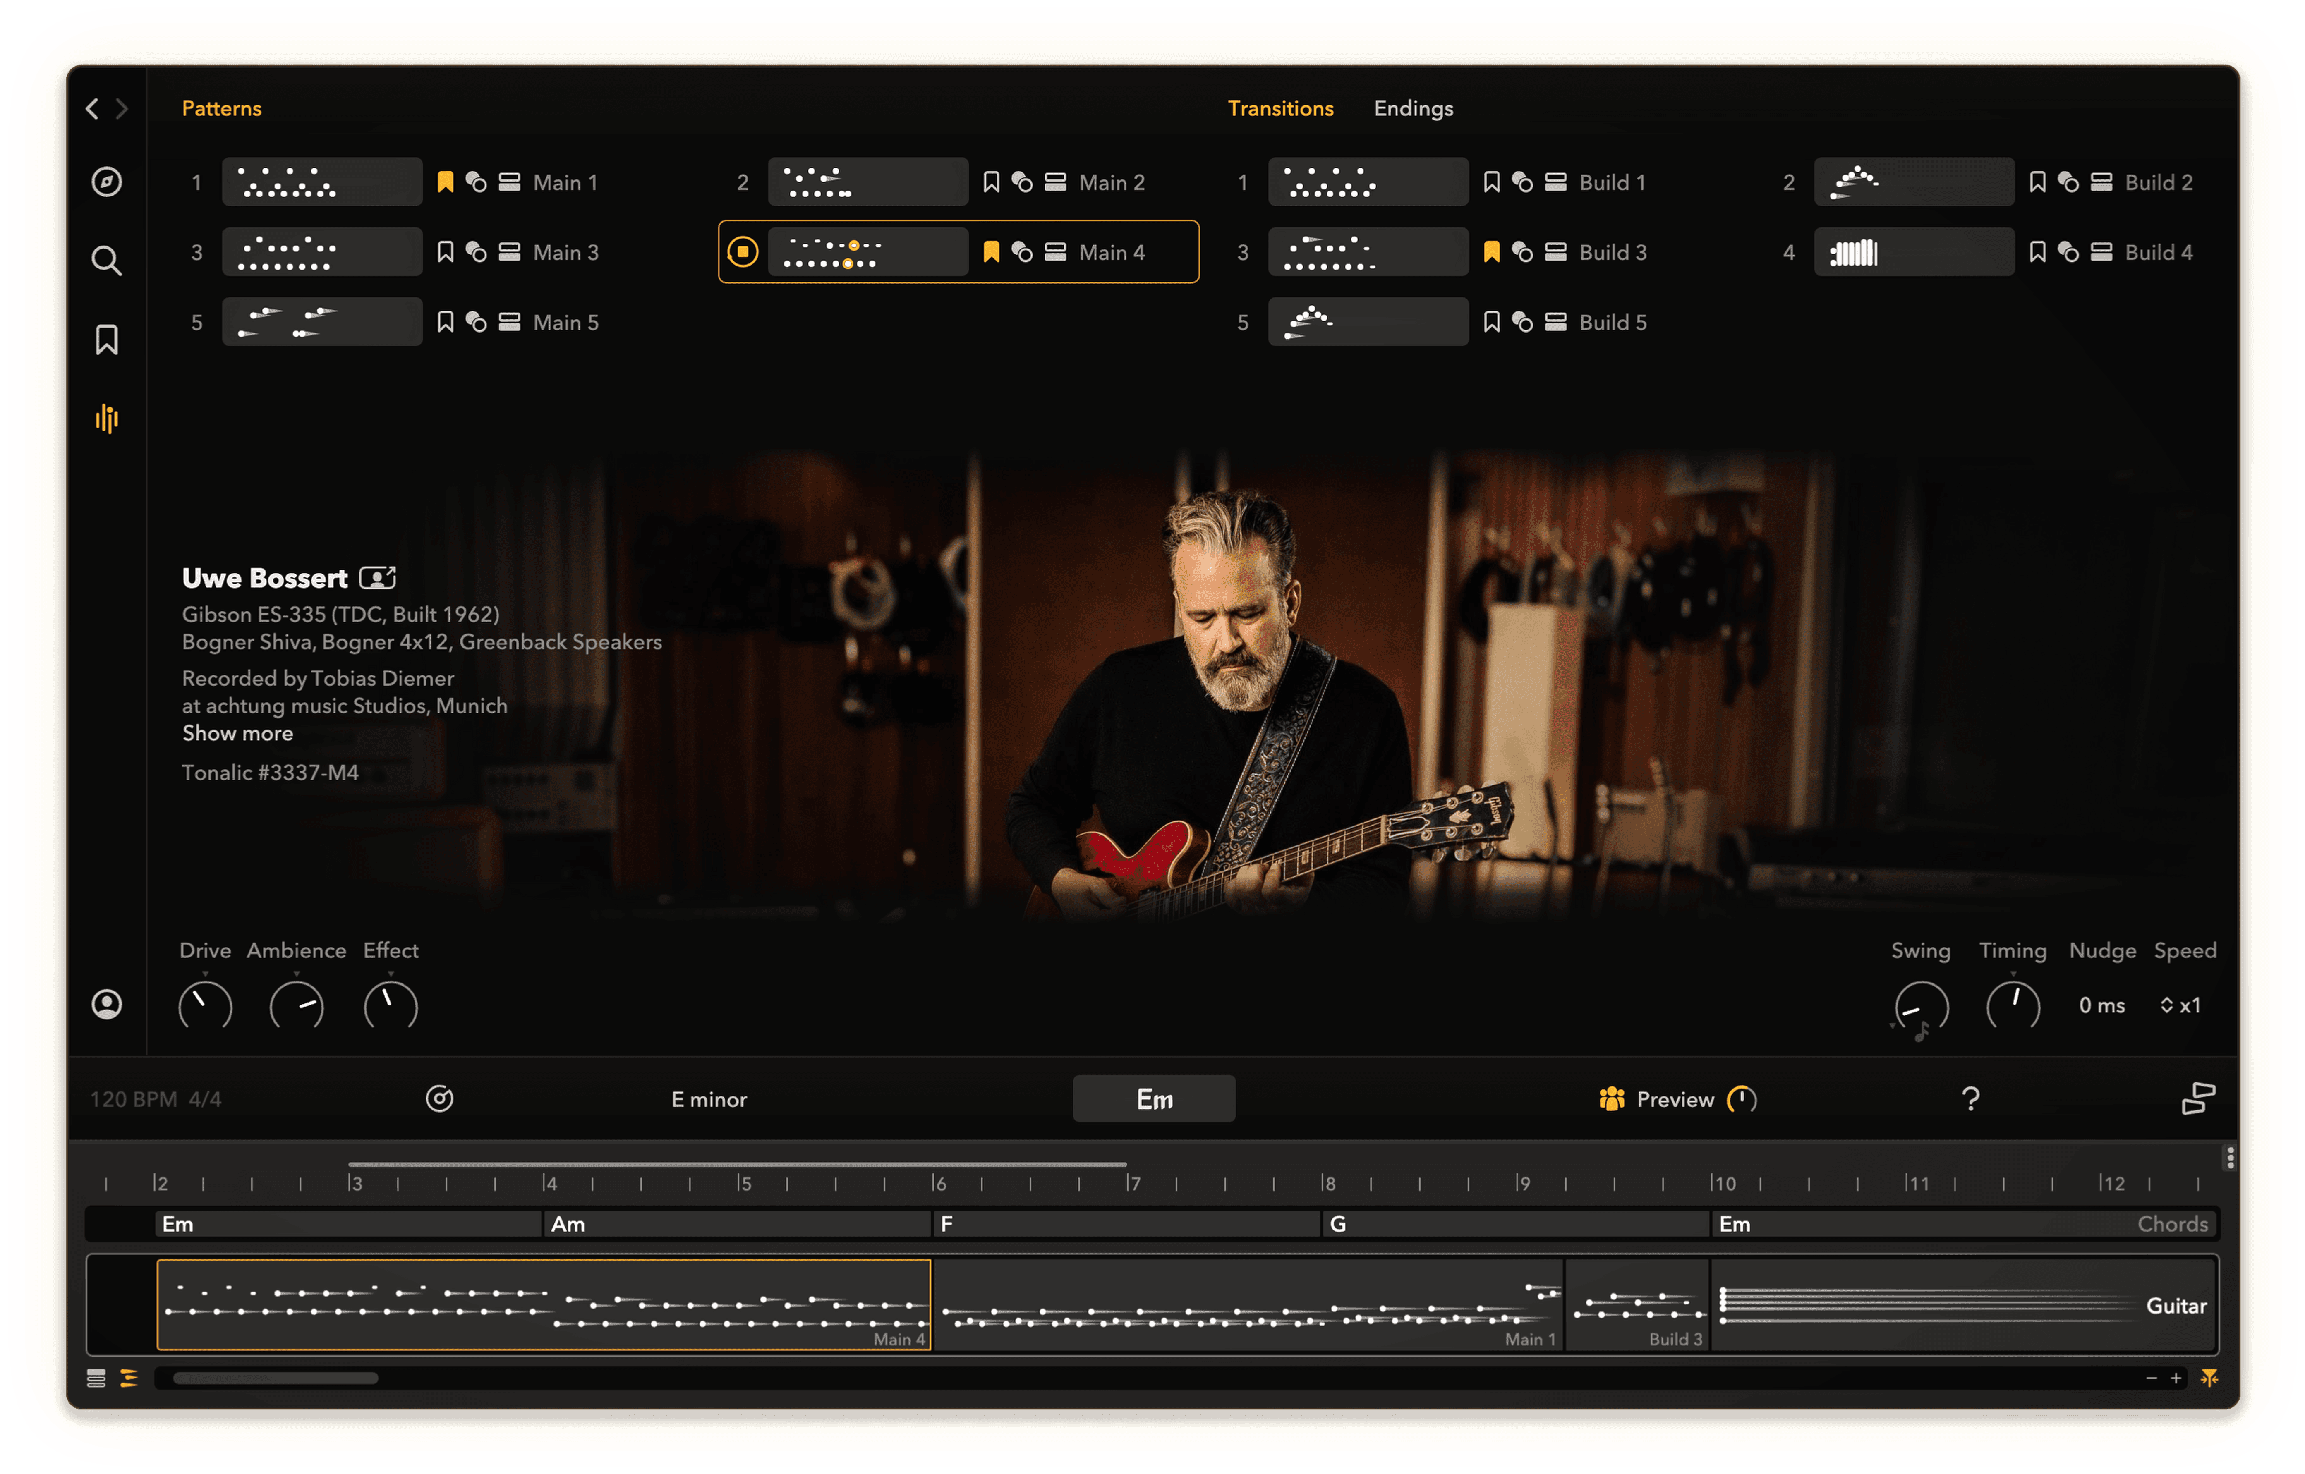2305x1474 pixels.
Task: Open the Speed x1 stepper
Action: coord(2180,1005)
